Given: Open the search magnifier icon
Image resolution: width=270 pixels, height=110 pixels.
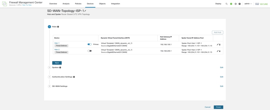Looking at the screenshot, I should coord(226,4).
